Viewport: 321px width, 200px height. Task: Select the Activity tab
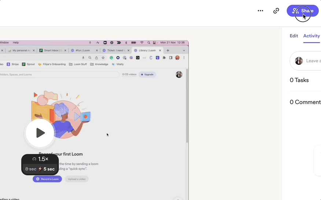pyautogui.click(x=311, y=36)
